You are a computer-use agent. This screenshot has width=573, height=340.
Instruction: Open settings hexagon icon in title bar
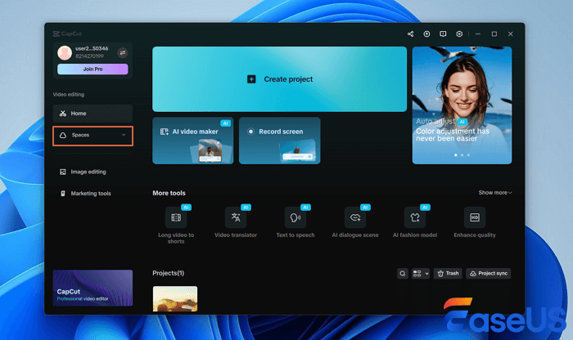click(x=459, y=34)
